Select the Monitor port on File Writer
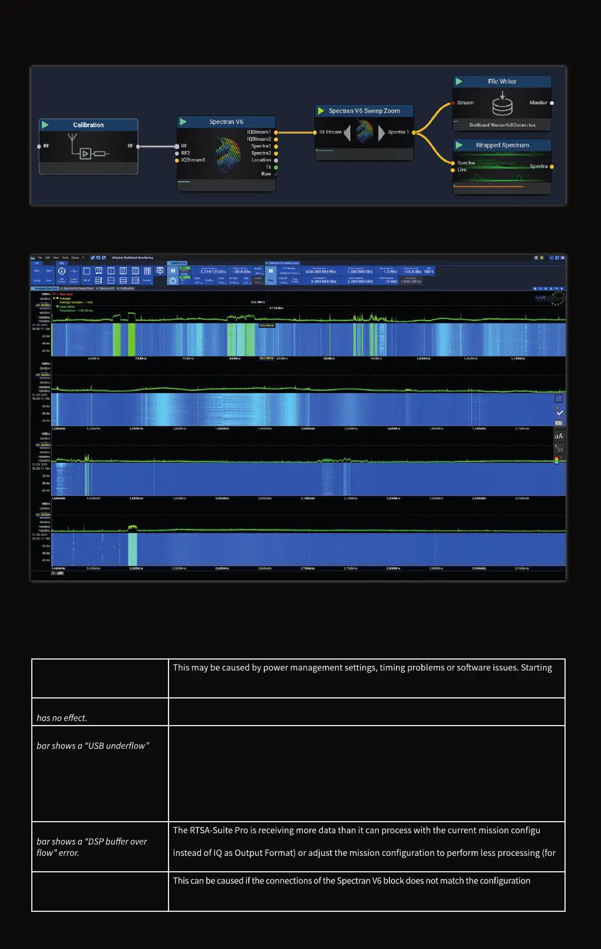 coord(552,103)
